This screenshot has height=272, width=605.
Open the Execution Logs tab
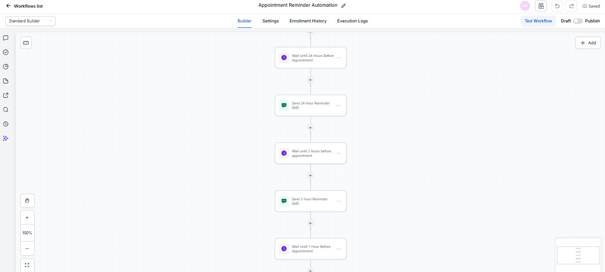coord(352,21)
